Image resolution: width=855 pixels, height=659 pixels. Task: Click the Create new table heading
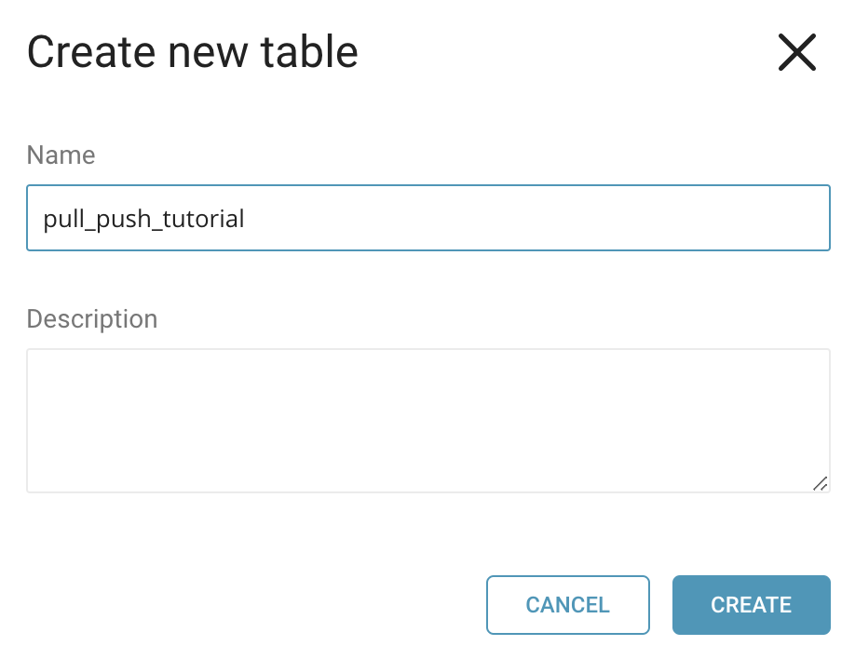(x=192, y=52)
